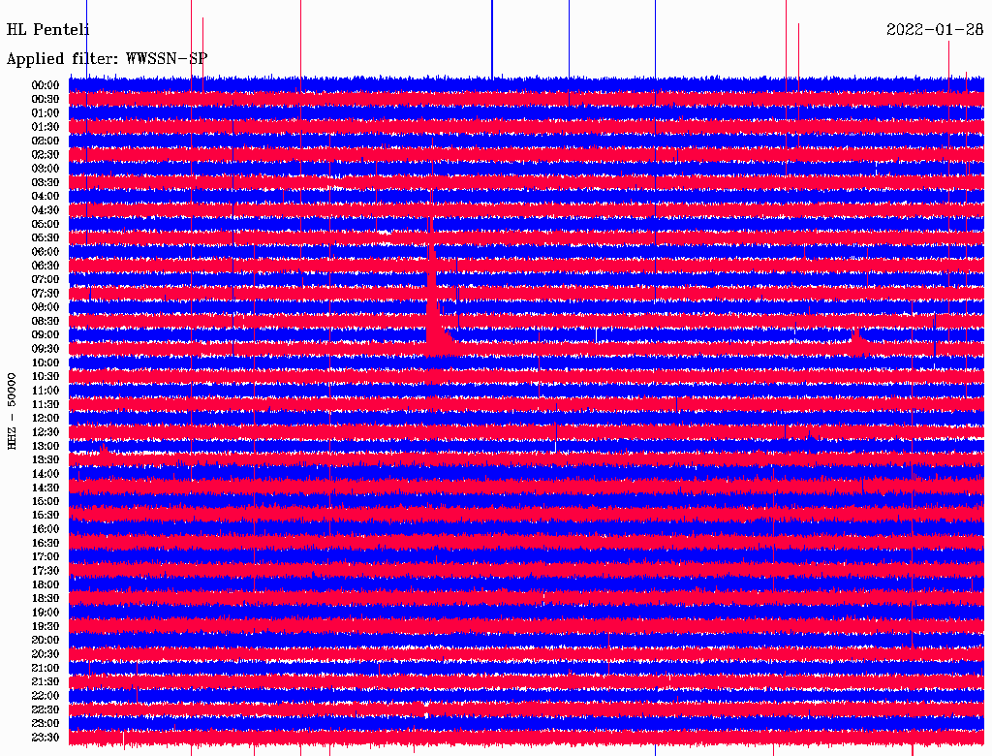Select the 21:30 time label
The width and height of the screenshot is (992, 756).
46,682
